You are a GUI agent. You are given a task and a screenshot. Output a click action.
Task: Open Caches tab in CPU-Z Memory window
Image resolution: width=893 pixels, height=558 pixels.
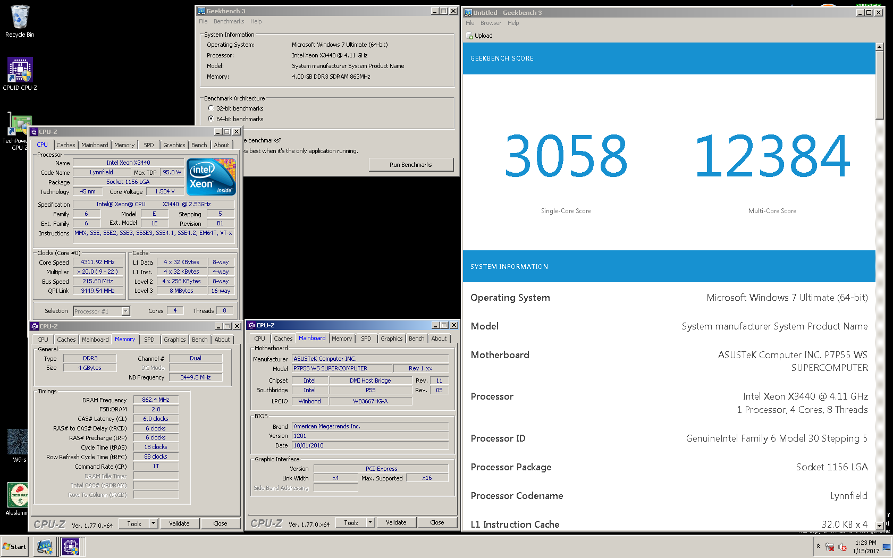pyautogui.click(x=66, y=340)
